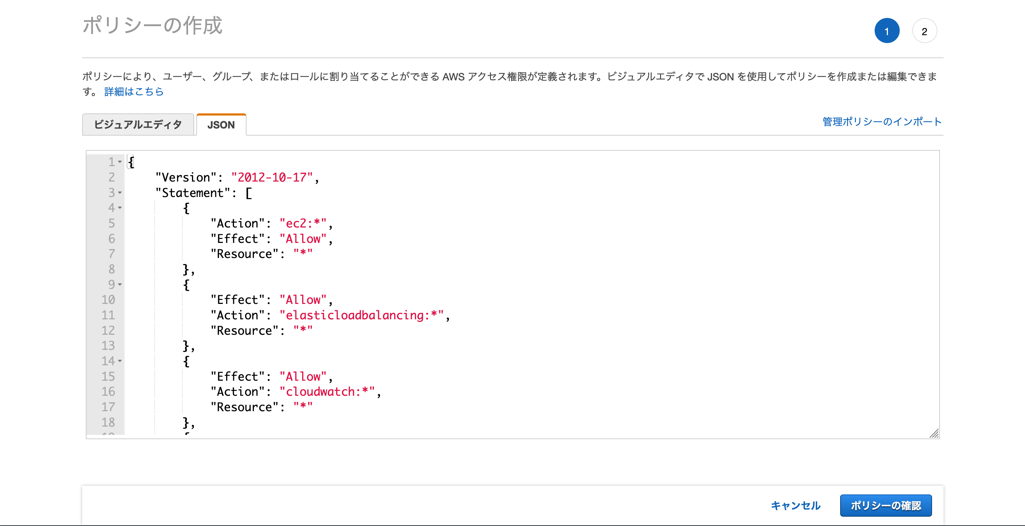This screenshot has width=1025, height=526.
Task: Collapse the Statement fold arrow on line 3
Action: point(120,193)
